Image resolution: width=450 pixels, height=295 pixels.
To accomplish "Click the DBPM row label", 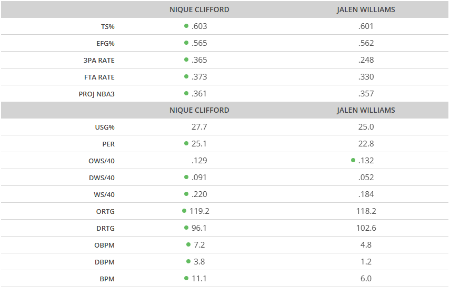I will point(105,262).
